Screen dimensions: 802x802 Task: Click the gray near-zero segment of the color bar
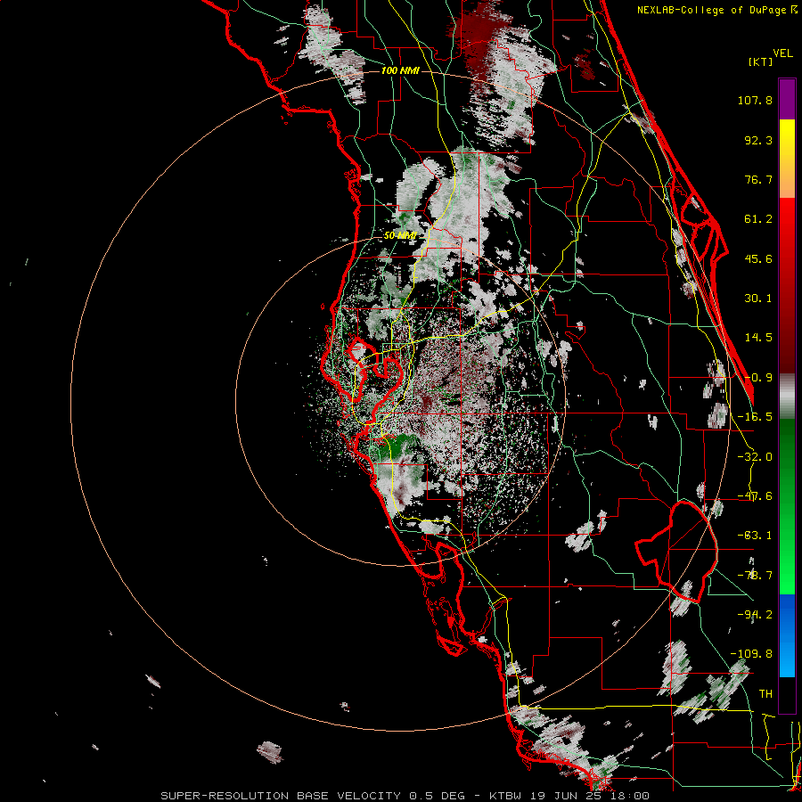[787, 397]
